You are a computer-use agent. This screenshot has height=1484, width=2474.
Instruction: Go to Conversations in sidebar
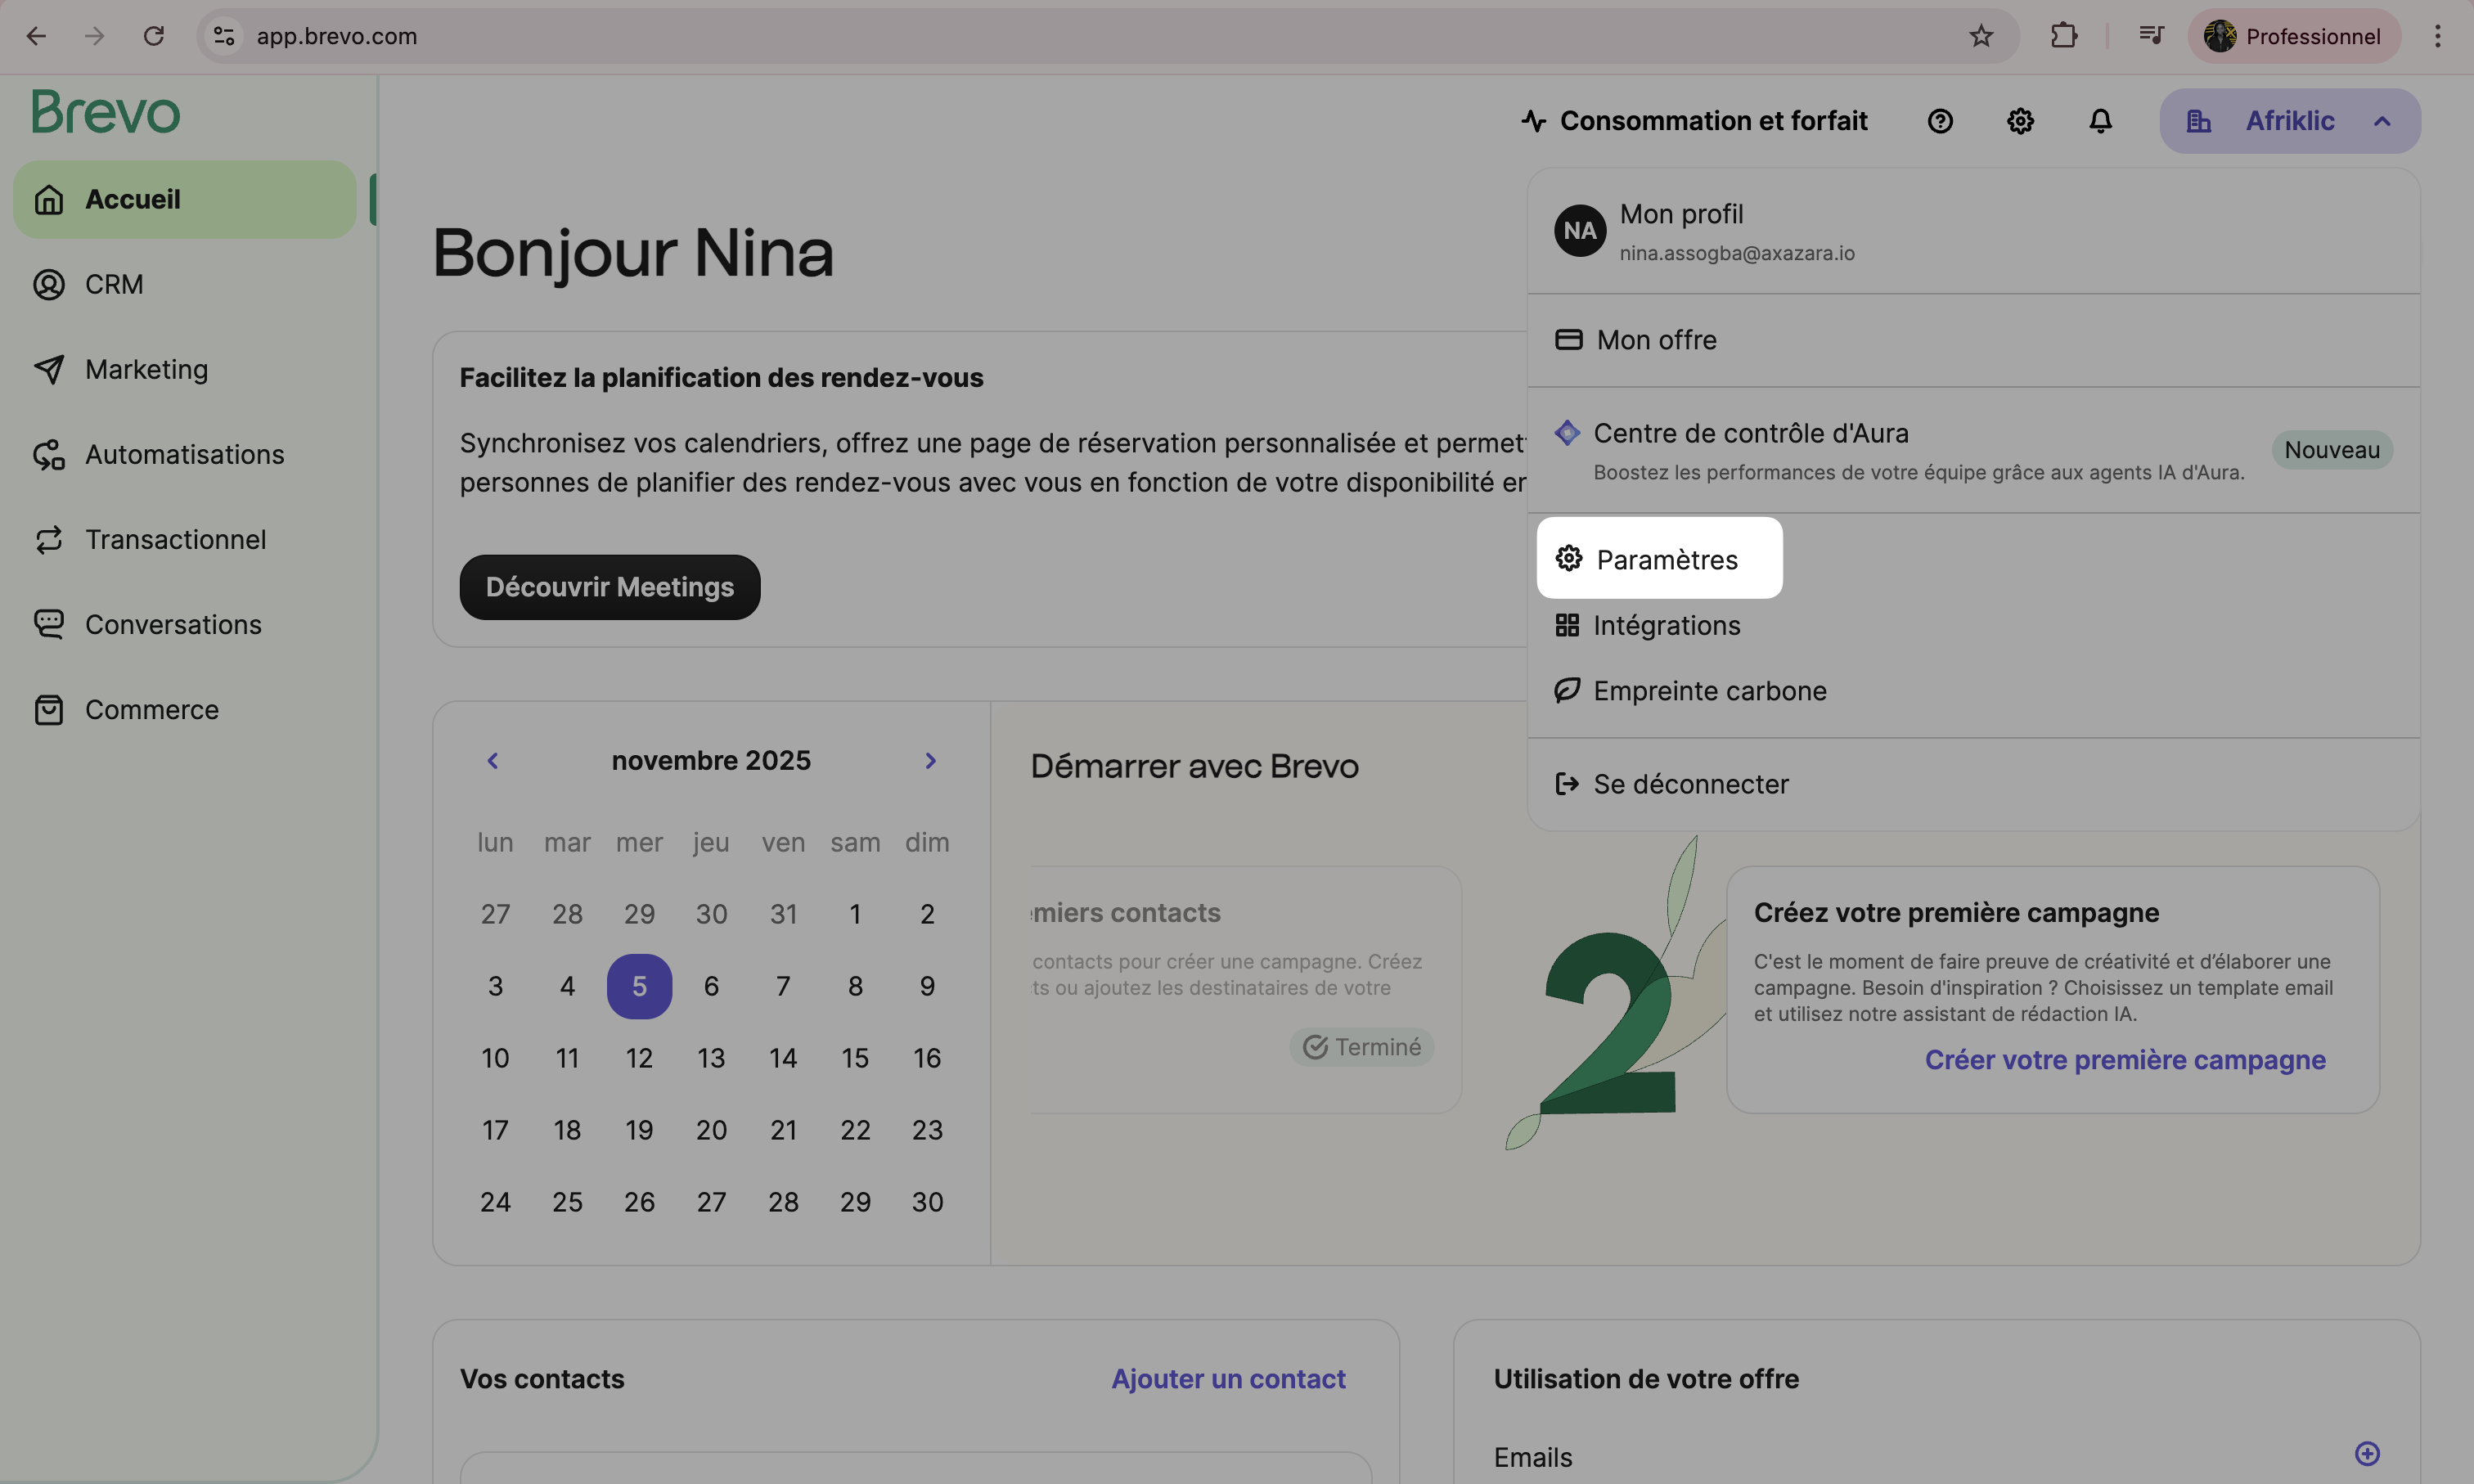173,625
